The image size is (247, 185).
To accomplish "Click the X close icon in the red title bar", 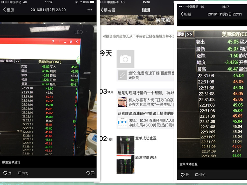I will point(76,42).
